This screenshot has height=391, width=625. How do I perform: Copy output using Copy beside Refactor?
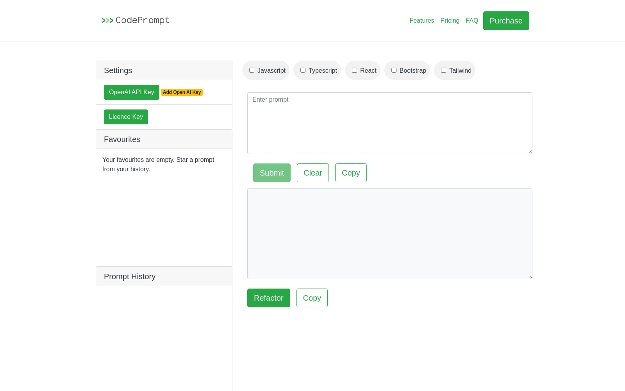click(312, 298)
